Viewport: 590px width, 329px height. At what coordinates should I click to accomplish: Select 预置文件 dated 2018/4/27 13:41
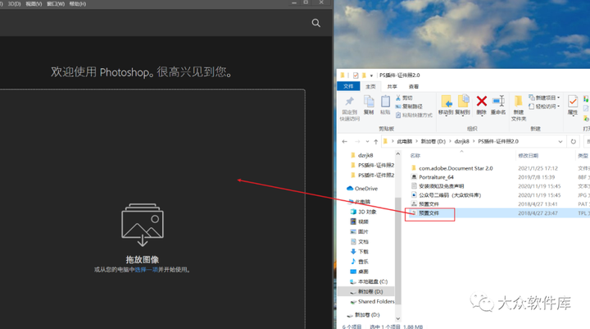click(429, 204)
